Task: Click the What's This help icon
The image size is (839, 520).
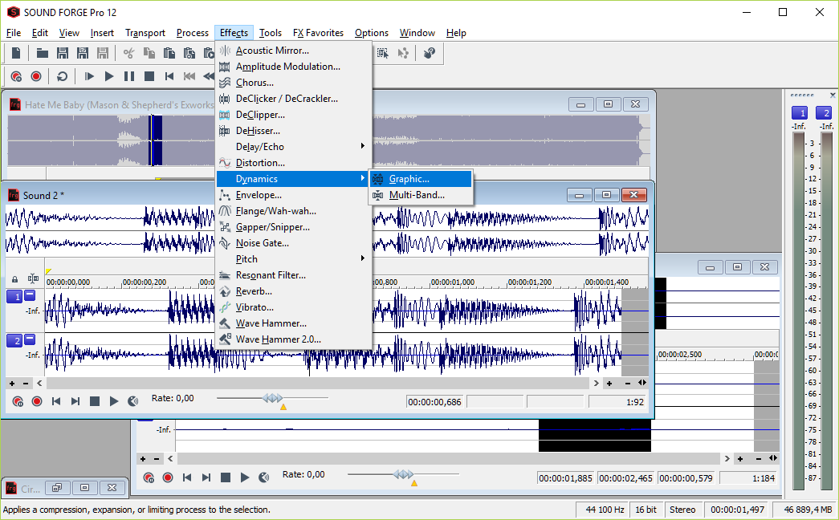Action: [x=429, y=53]
